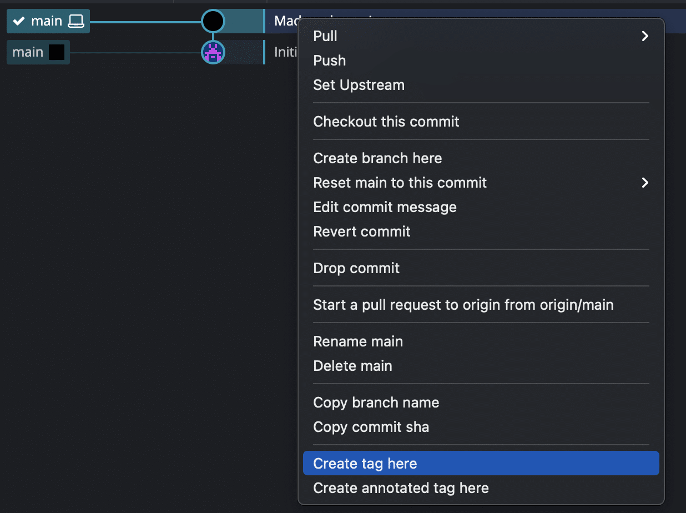Select Create annotated tag here
The height and width of the screenshot is (513, 686).
(401, 488)
